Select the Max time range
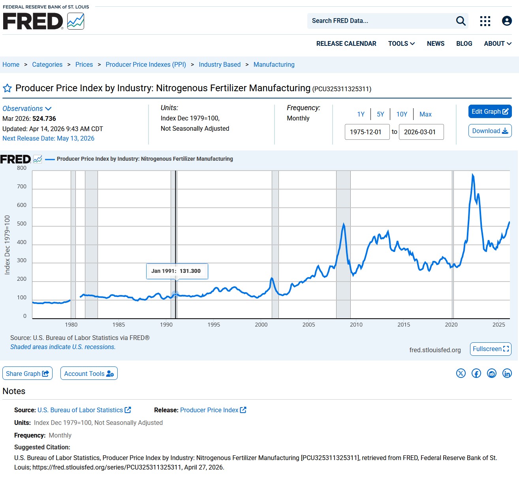Image resolution: width=519 pixels, height=479 pixels. click(x=425, y=114)
